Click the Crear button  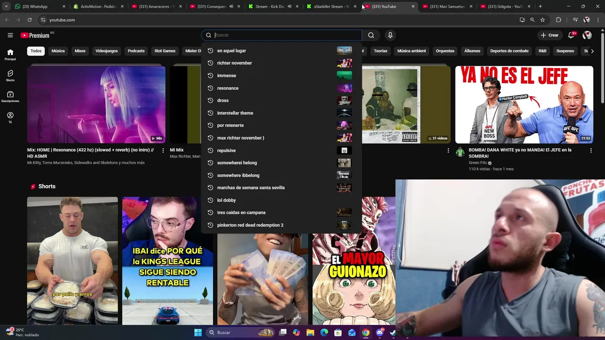point(550,35)
